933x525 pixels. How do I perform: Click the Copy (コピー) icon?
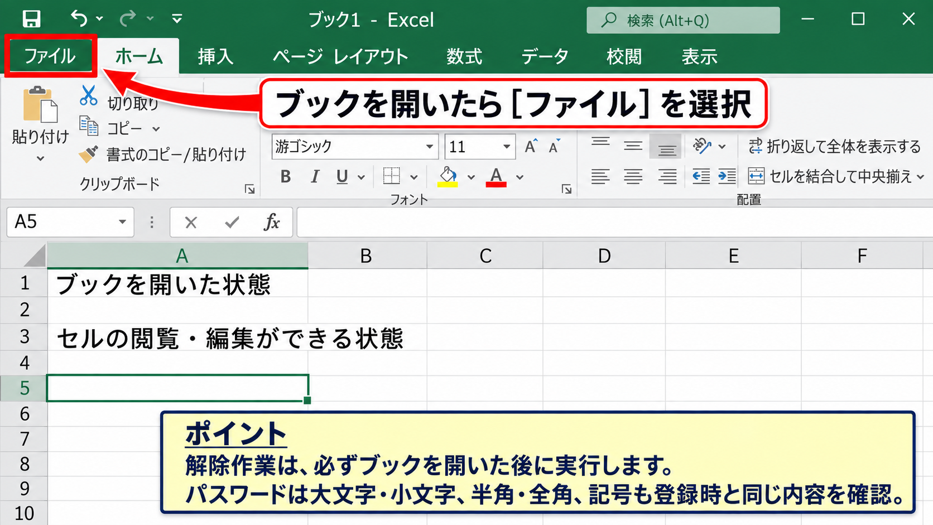[89, 127]
